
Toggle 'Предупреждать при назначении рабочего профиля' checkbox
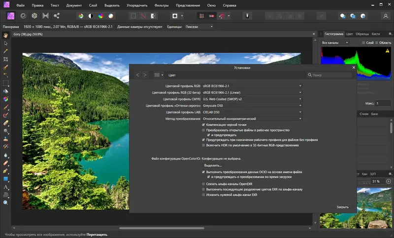(x=203, y=140)
